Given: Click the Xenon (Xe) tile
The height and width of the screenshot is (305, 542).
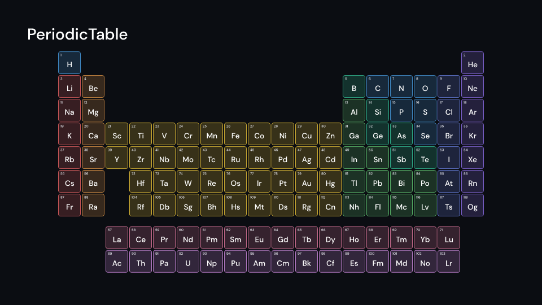Looking at the screenshot, I should tap(473, 158).
